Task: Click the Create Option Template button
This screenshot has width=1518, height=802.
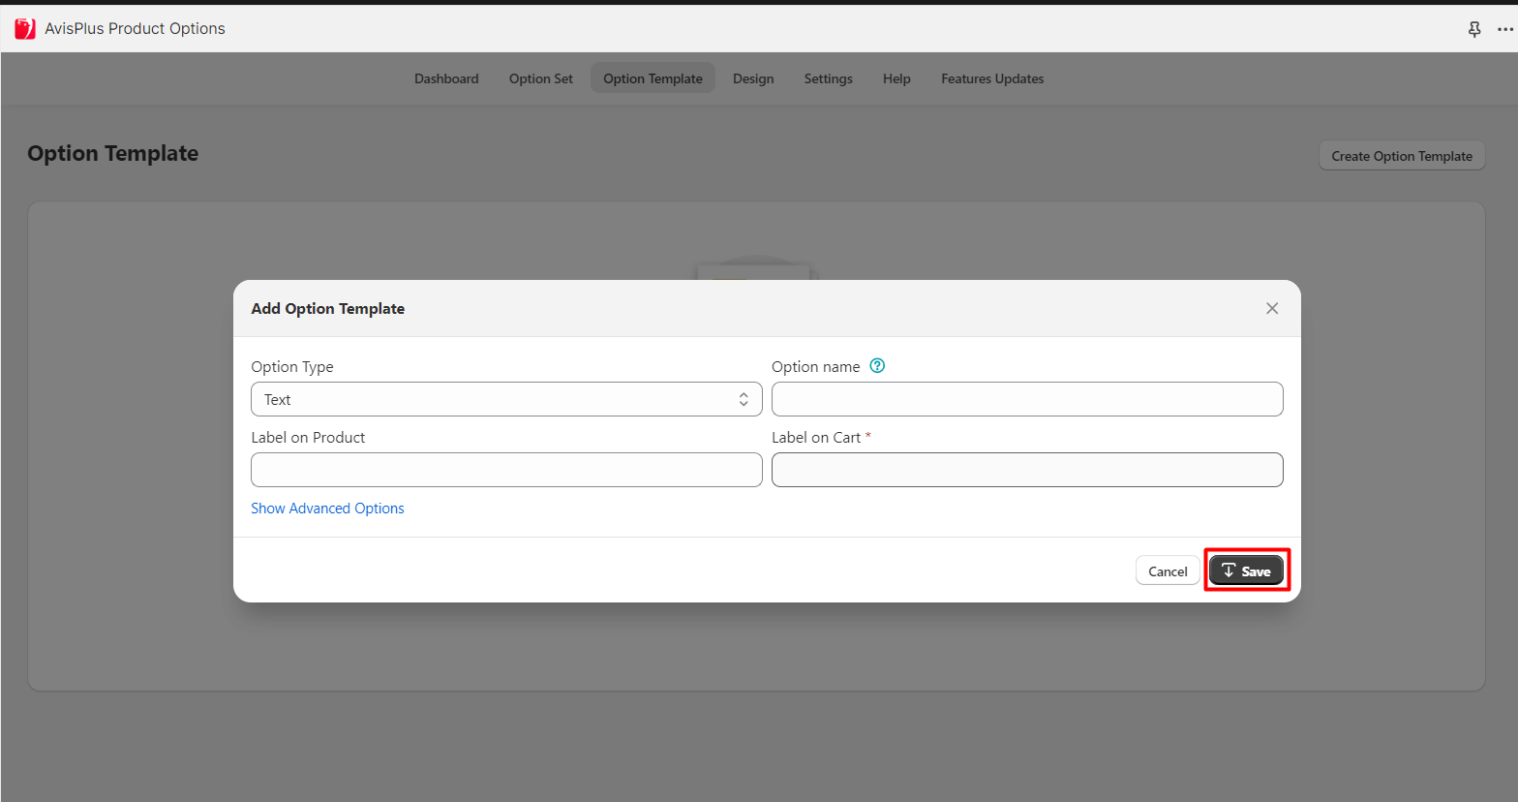Action: (1401, 156)
